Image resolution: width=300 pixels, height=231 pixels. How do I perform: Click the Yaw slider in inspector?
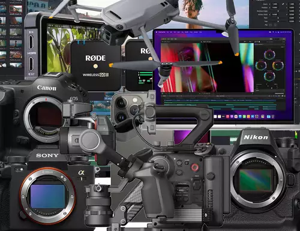click(278, 22)
